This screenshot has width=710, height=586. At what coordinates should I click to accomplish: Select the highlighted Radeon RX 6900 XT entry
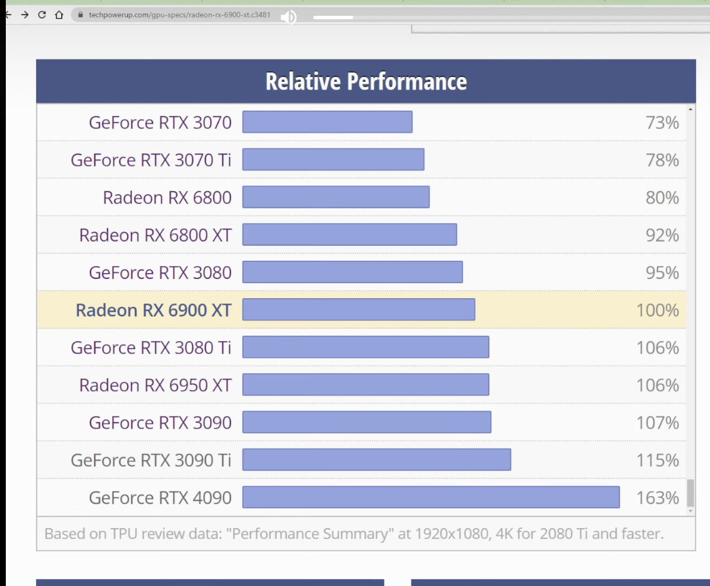coord(153,310)
